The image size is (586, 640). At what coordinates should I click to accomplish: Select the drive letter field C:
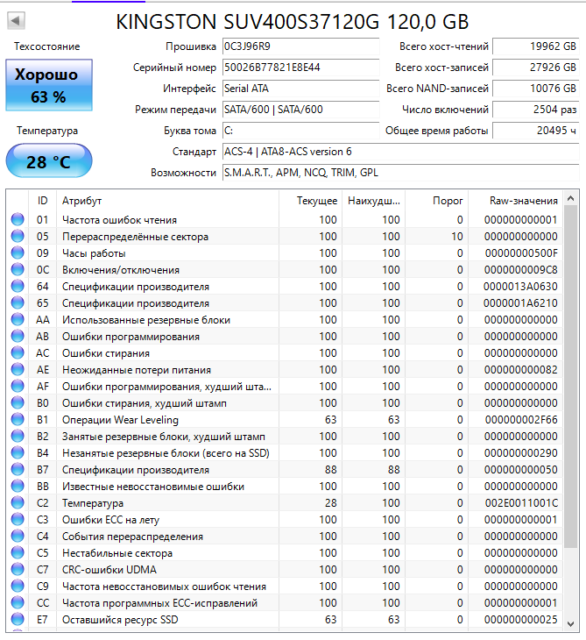301,131
